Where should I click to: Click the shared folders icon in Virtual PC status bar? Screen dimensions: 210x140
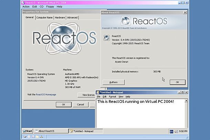pos(37,137)
